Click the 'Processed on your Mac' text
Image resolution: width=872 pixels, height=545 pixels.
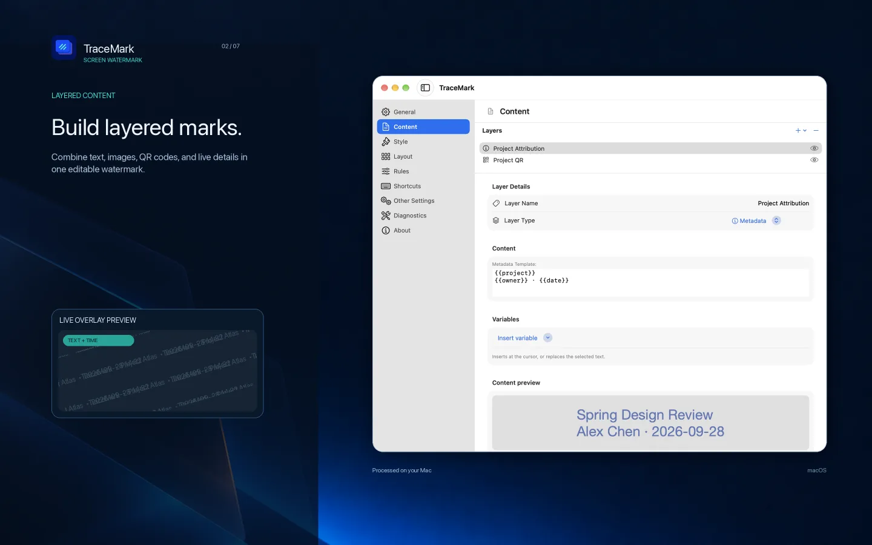click(x=401, y=471)
